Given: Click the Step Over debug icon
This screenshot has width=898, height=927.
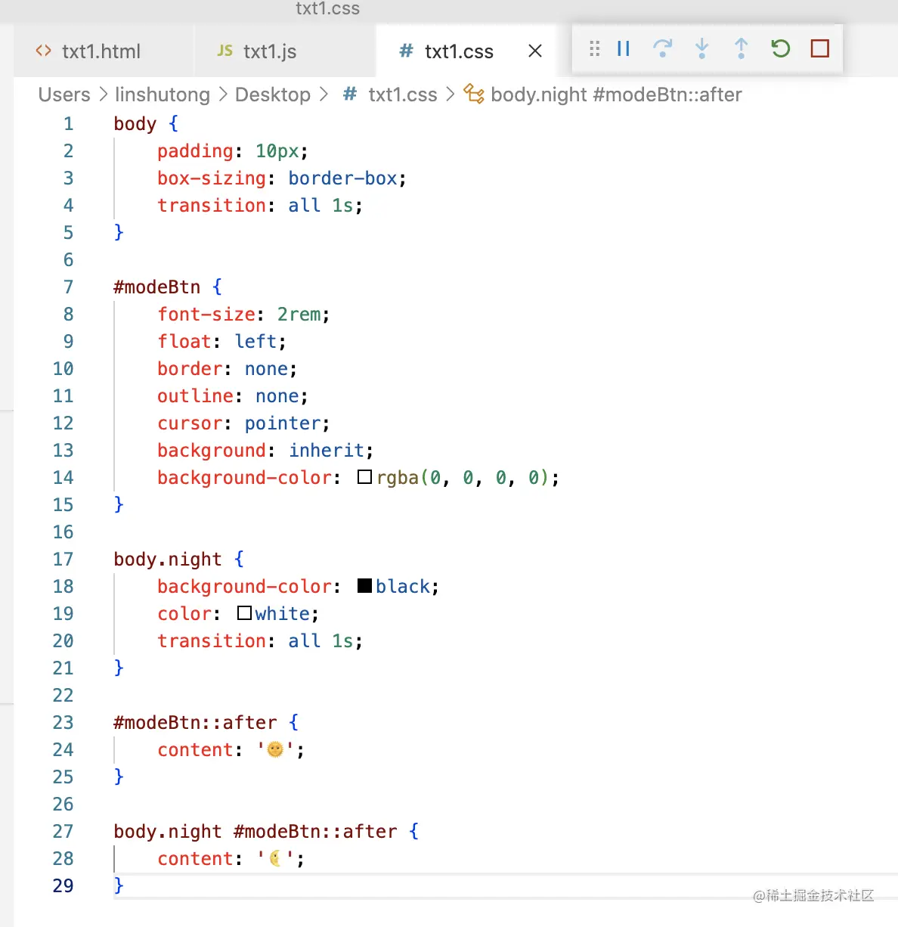Looking at the screenshot, I should coord(663,49).
